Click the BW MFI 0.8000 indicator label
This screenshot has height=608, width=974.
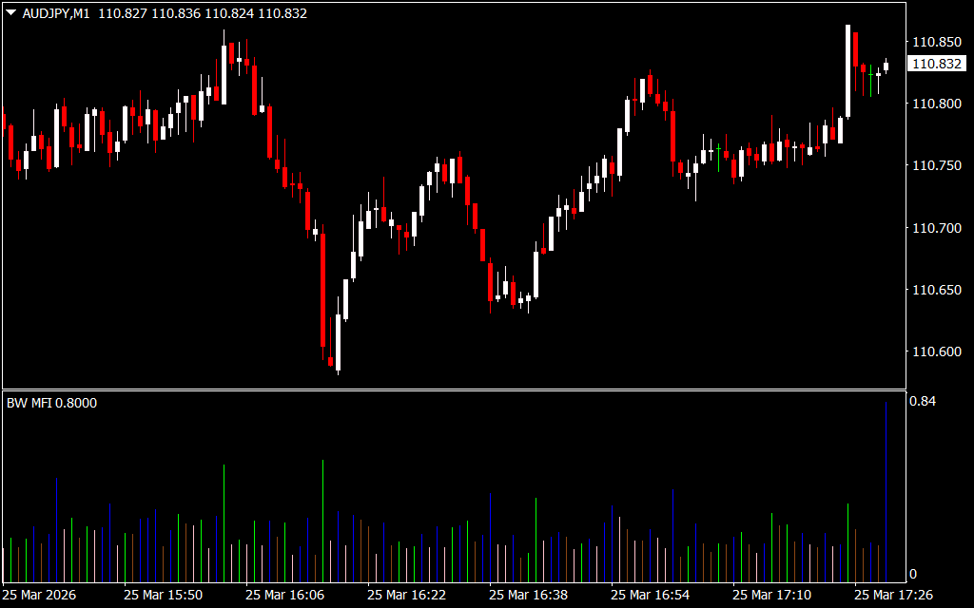pos(52,403)
